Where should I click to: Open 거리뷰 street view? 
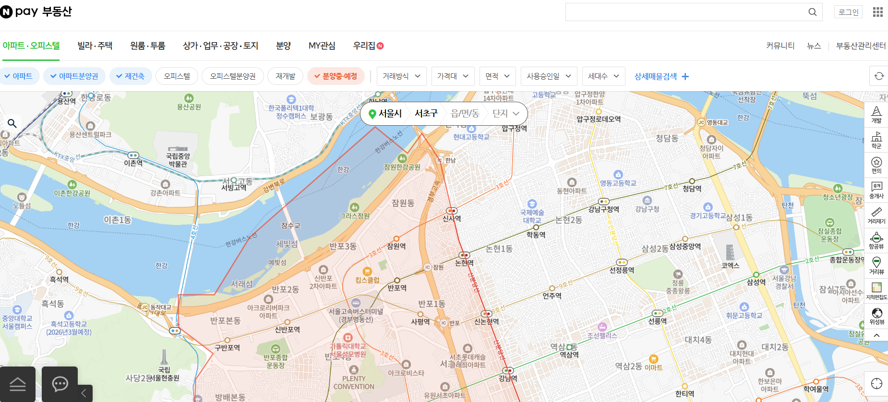coord(876,266)
